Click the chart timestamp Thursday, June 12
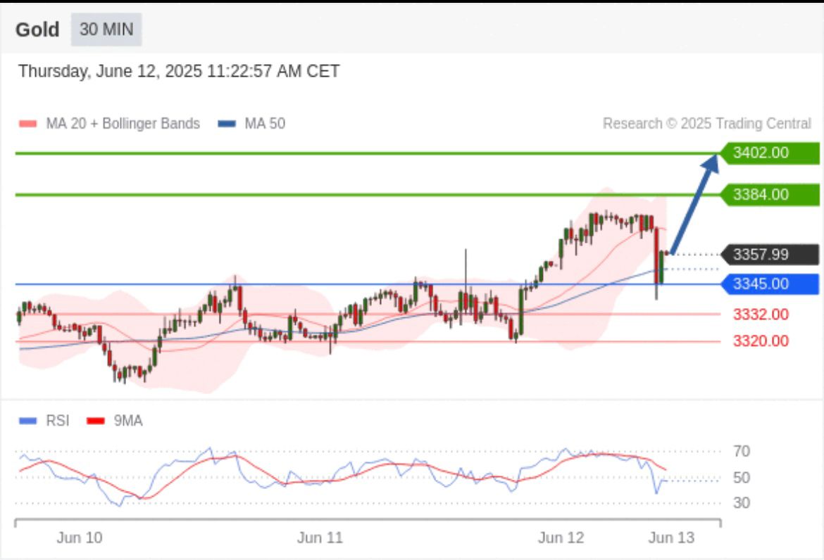 (x=179, y=71)
